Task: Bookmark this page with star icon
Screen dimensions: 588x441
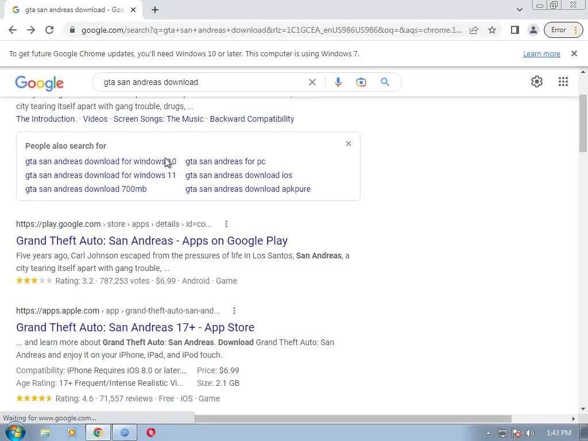Action: tap(492, 30)
